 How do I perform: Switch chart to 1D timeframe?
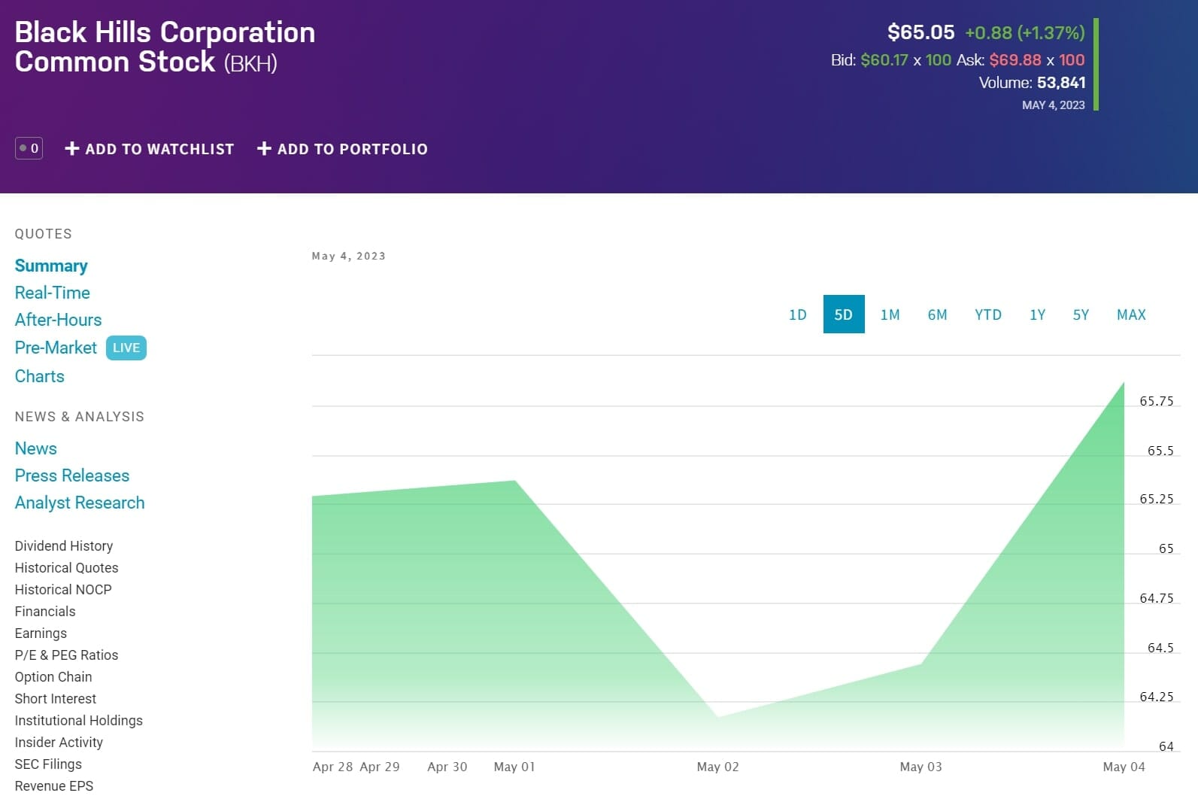pos(797,314)
